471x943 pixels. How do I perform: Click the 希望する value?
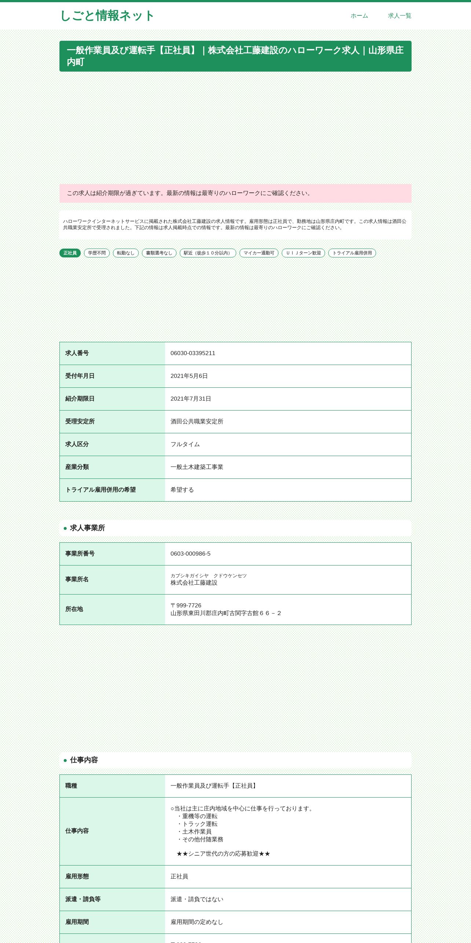182,490
